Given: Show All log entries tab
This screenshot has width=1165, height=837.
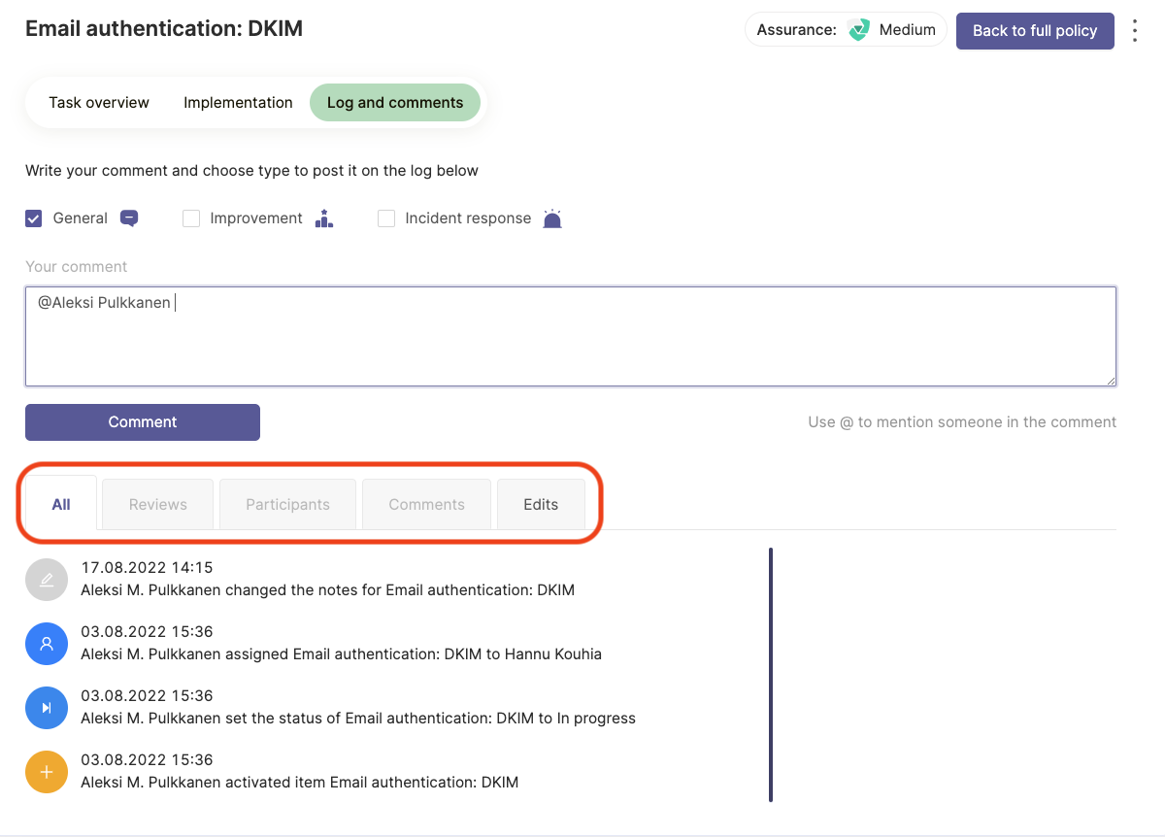Looking at the screenshot, I should (x=61, y=504).
